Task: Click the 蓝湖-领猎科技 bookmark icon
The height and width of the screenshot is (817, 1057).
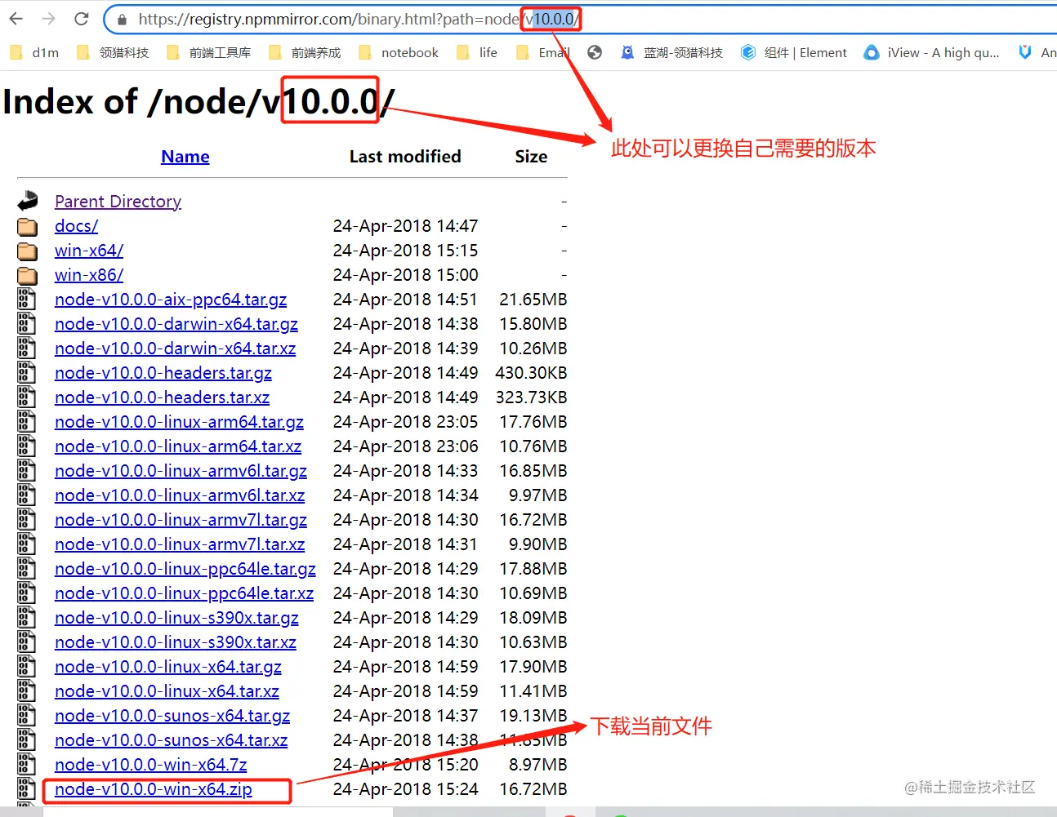Action: click(x=627, y=52)
